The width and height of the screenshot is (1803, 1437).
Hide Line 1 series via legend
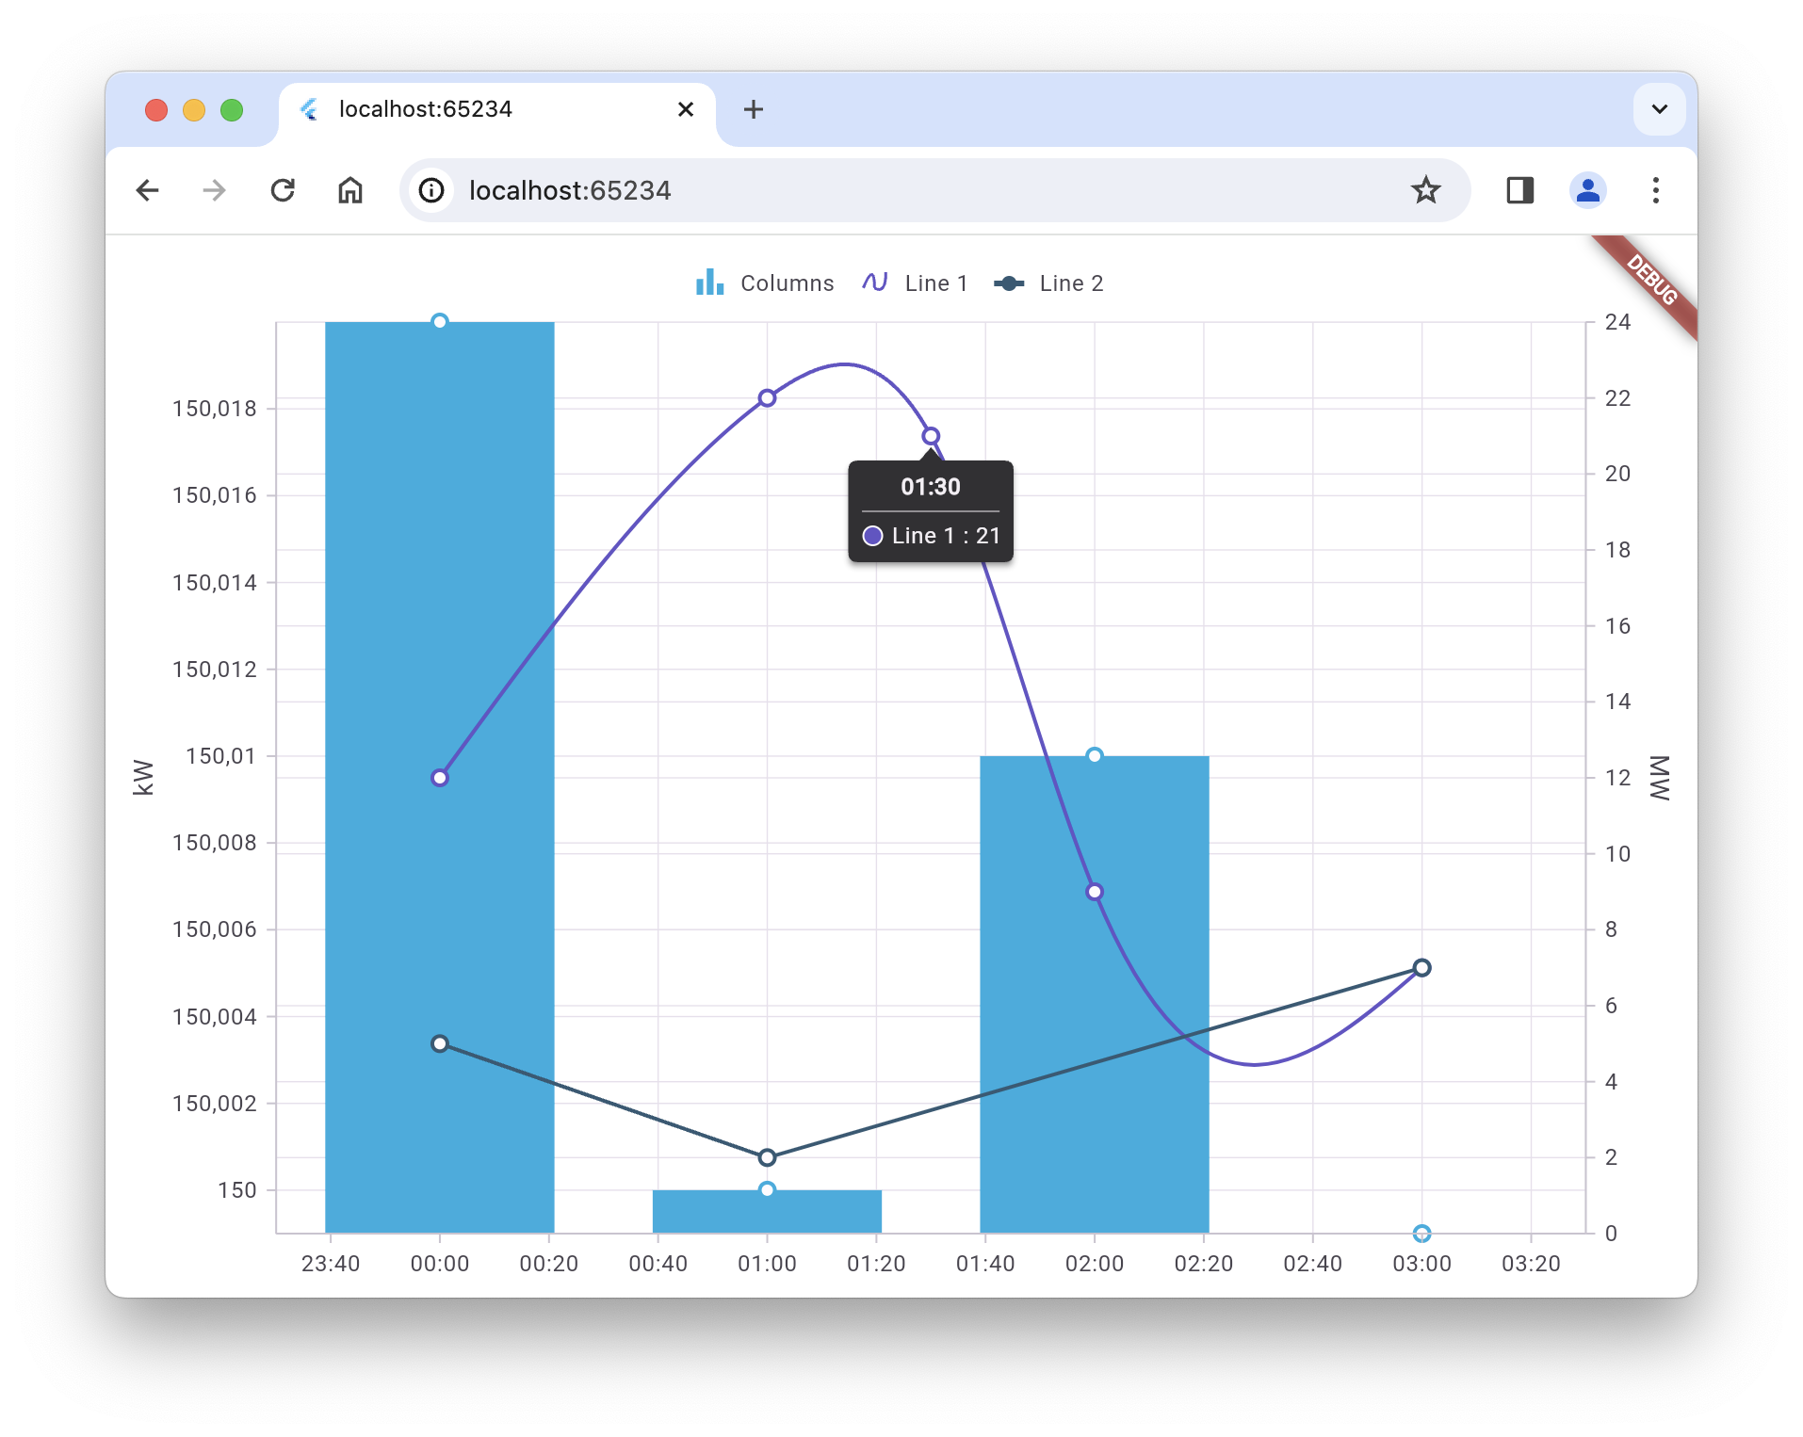(915, 283)
